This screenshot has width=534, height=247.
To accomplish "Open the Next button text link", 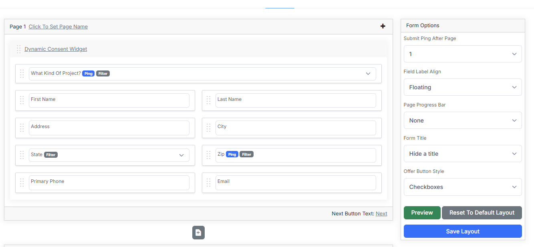I will 381,213.
